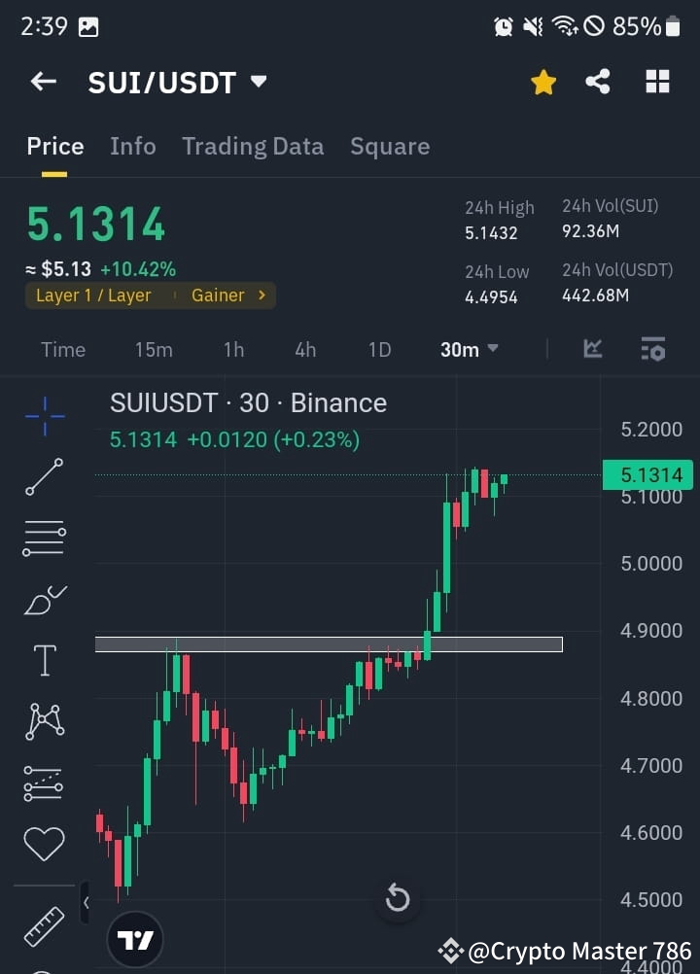
Task: Select the XABCD pattern tool
Action: [45, 721]
